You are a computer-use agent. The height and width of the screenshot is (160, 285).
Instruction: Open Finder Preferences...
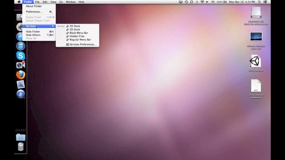coord(39,12)
